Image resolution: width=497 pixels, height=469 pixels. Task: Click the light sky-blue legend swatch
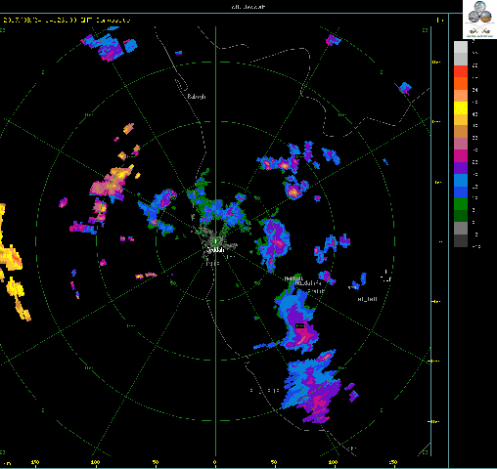pyautogui.click(x=461, y=180)
